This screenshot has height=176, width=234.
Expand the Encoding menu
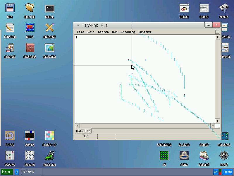pyautogui.click(x=128, y=32)
